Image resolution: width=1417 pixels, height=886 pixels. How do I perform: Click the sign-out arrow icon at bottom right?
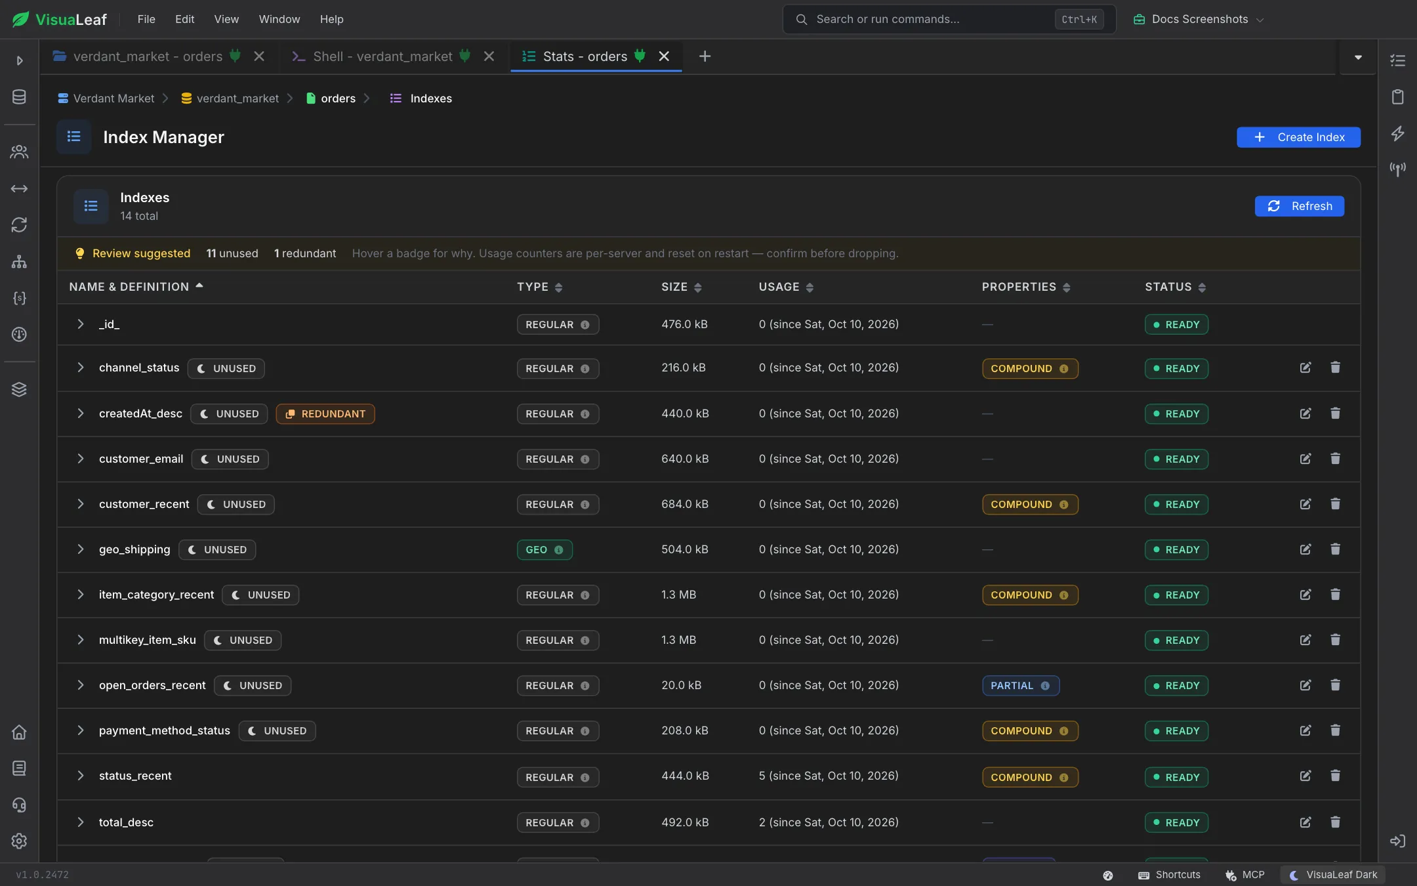point(1398,841)
